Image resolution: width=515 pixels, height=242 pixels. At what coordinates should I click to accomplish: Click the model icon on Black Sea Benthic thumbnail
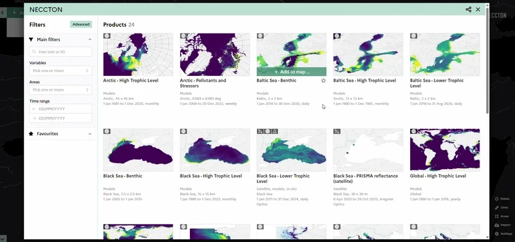pyautogui.click(x=107, y=131)
